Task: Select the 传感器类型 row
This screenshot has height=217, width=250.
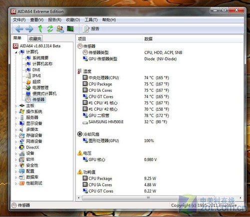Action: click(132, 52)
